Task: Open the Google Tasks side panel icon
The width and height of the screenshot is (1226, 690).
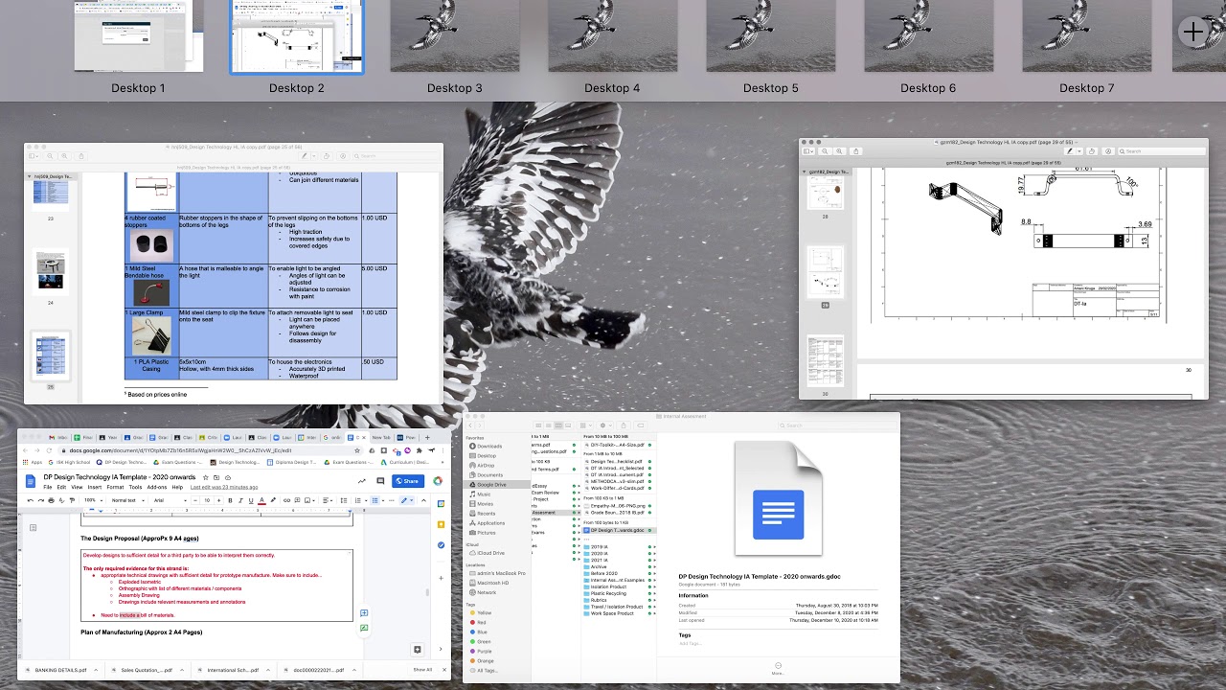Action: (441, 544)
